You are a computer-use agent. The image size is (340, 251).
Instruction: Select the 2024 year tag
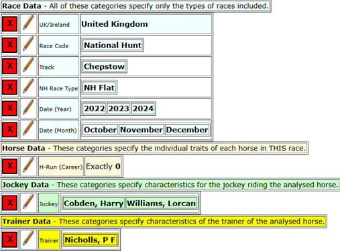coord(143,108)
